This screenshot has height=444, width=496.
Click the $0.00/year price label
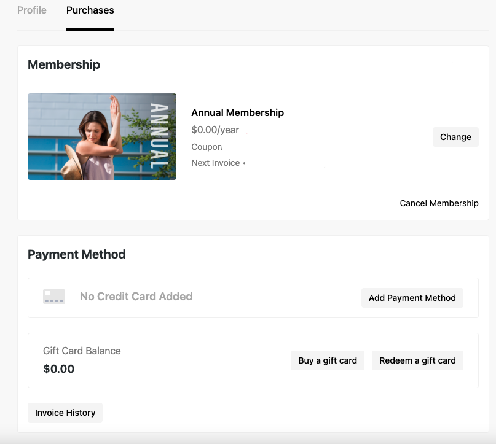[215, 130]
